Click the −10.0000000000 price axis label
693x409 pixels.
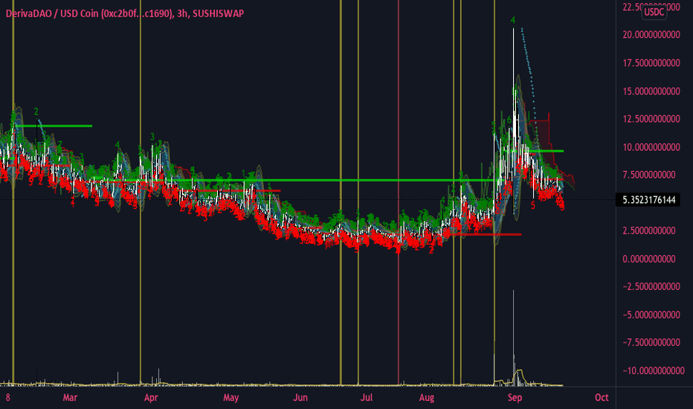tap(654, 371)
